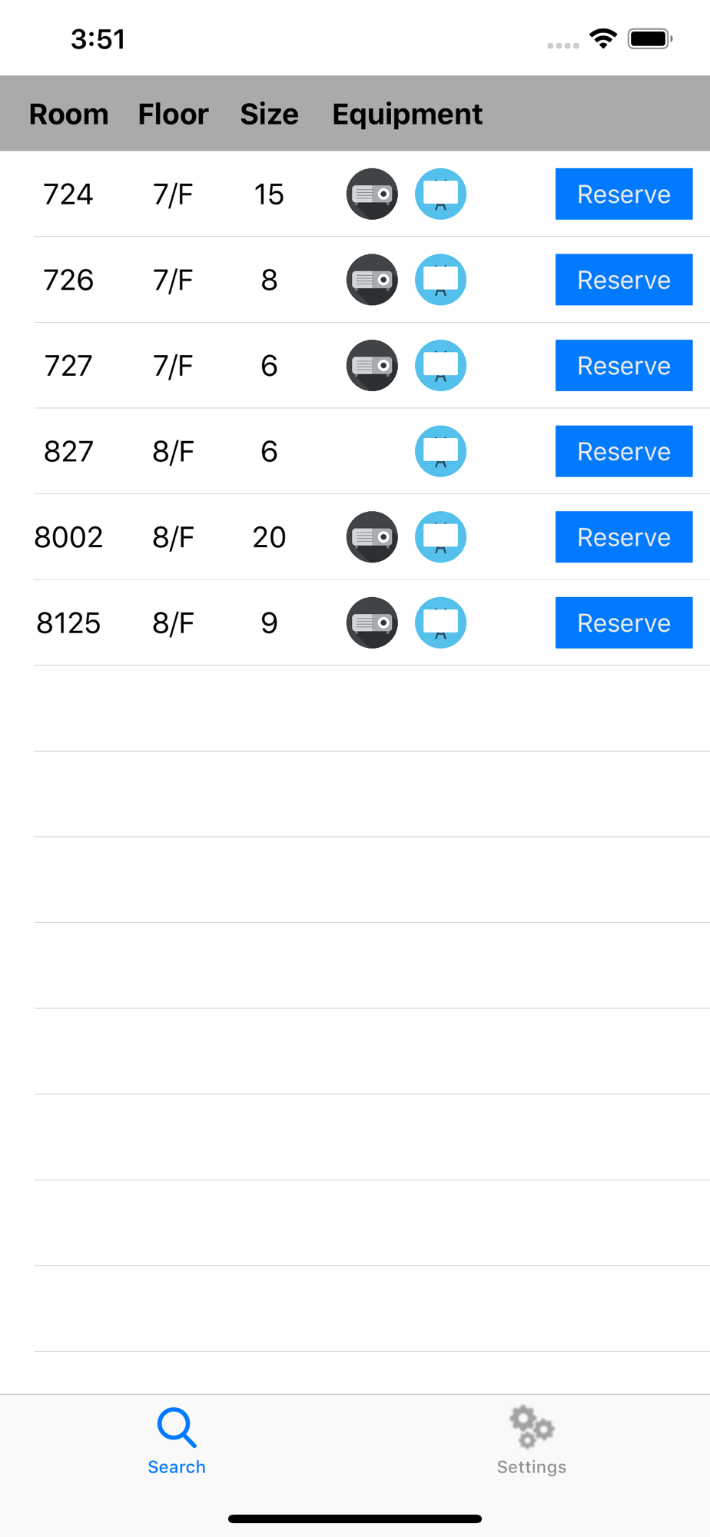This screenshot has width=710, height=1537.
Task: Tap projector icon for room 8002
Action: (372, 536)
